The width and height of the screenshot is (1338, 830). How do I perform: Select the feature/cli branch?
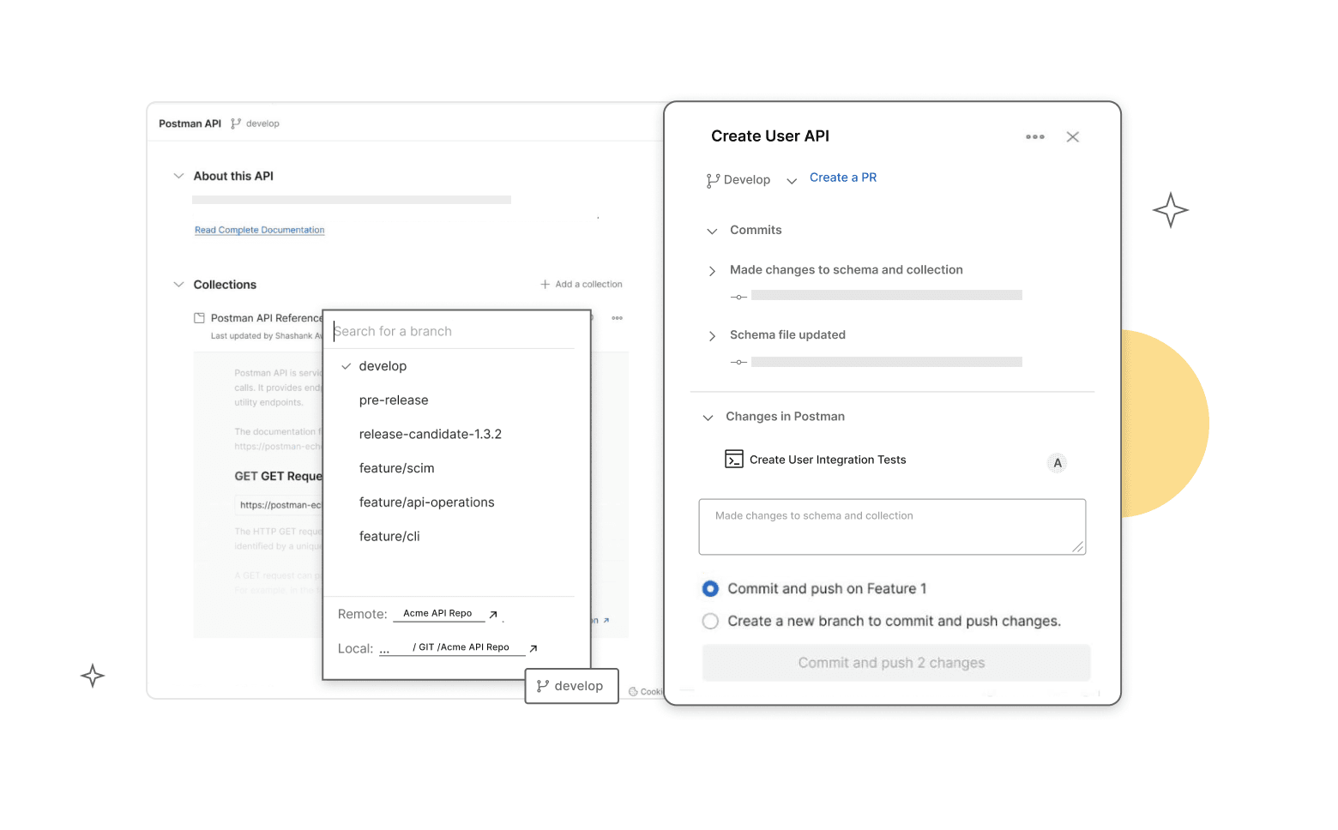[x=389, y=537]
